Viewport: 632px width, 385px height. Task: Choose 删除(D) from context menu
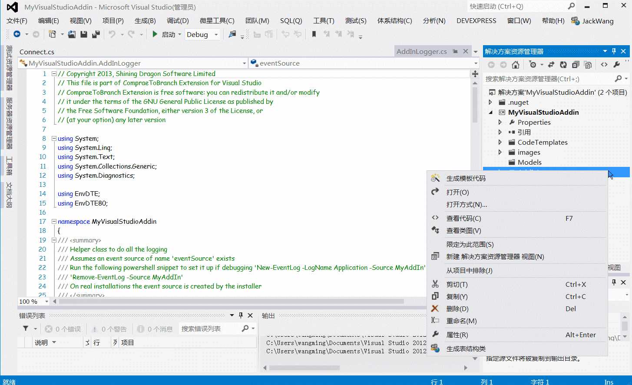coord(517,309)
